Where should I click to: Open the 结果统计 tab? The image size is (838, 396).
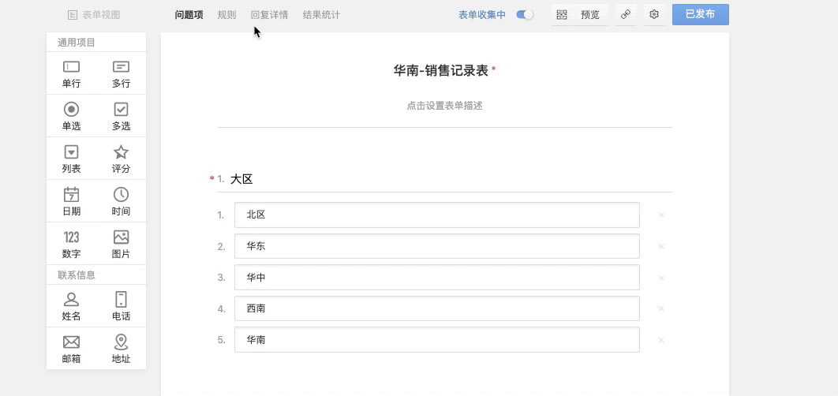pyautogui.click(x=321, y=15)
